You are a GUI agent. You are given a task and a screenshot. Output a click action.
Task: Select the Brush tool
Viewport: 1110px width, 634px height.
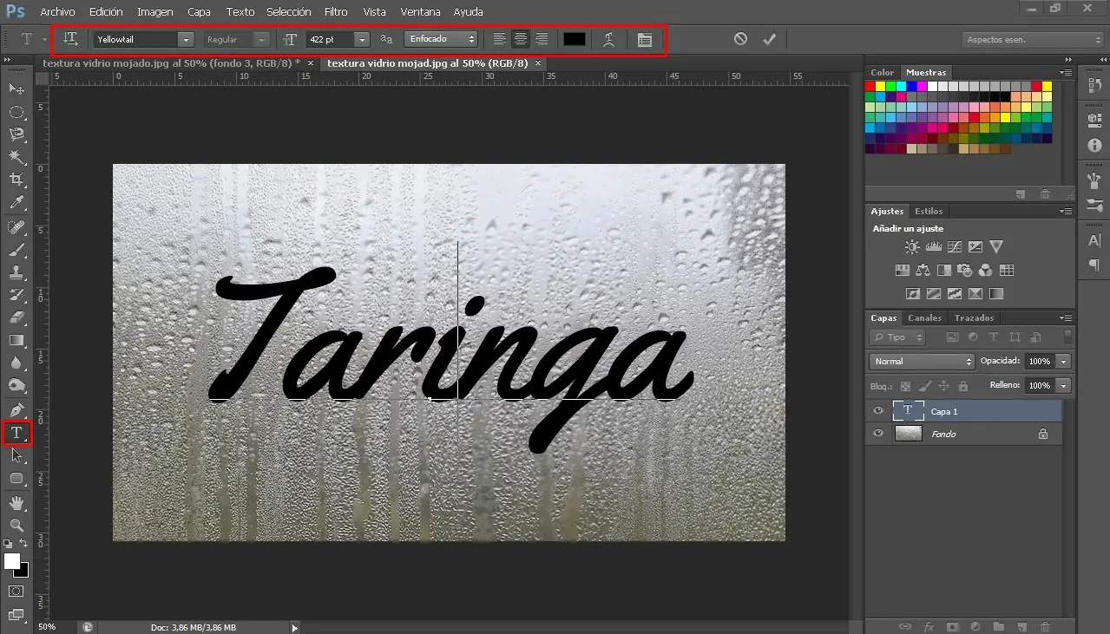(x=16, y=250)
